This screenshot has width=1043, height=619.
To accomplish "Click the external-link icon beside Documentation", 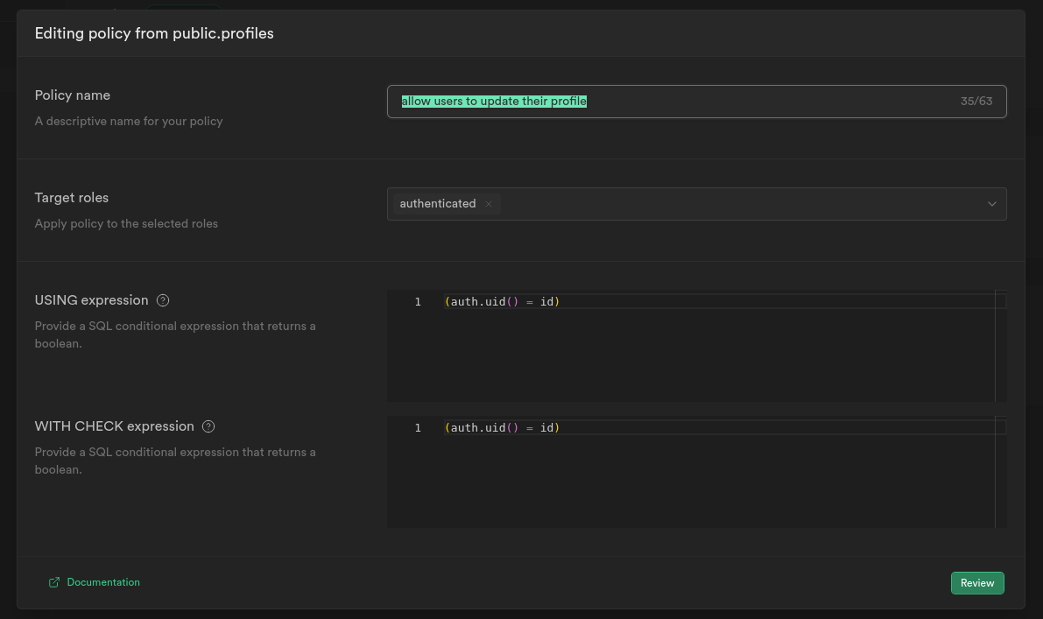I will tap(53, 581).
